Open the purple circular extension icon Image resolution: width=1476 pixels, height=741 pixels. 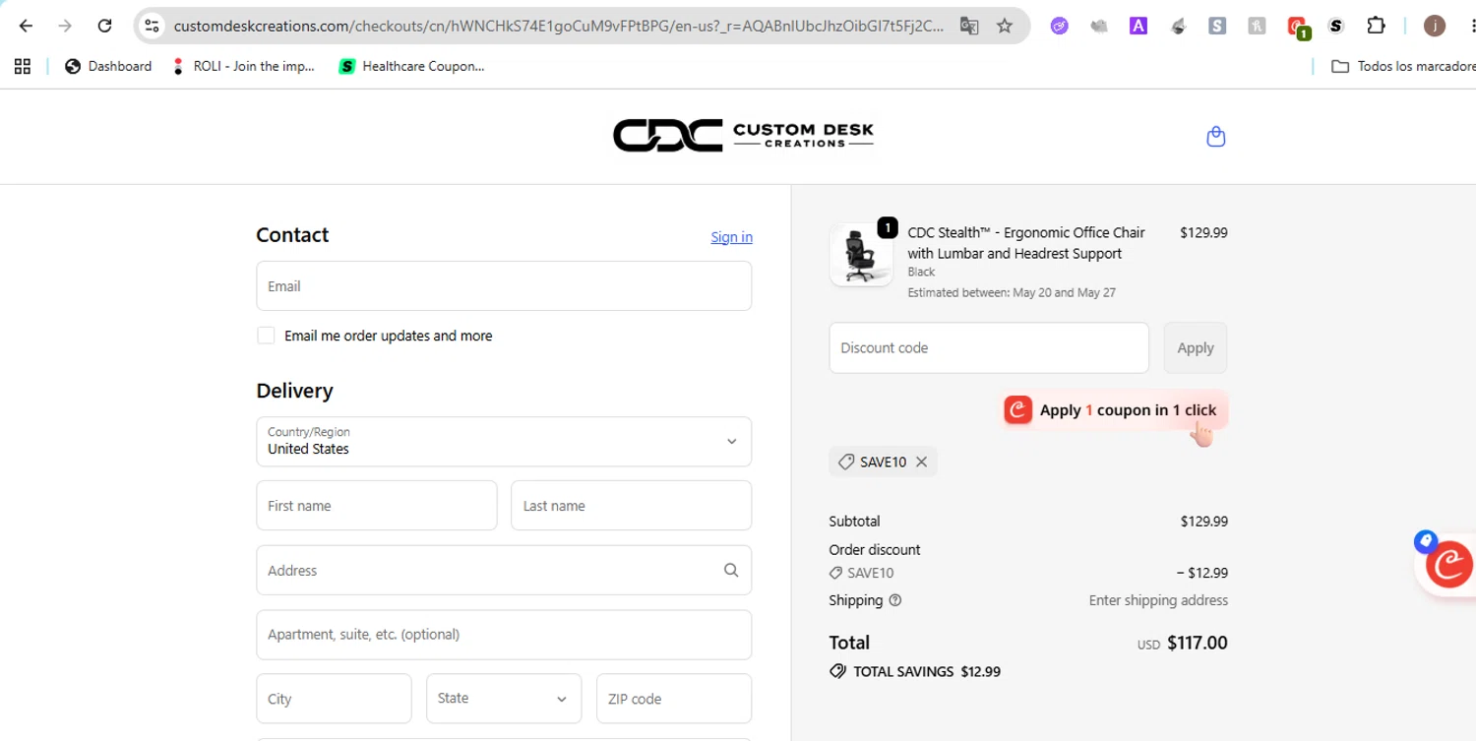pyautogui.click(x=1059, y=27)
